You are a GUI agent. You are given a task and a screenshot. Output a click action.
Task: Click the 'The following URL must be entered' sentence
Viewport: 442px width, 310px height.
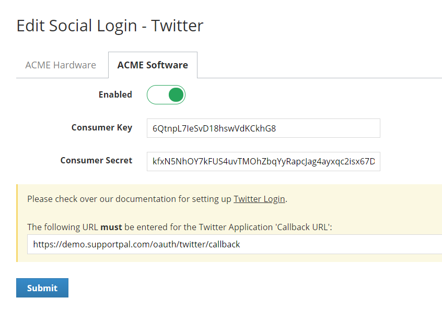coord(180,227)
